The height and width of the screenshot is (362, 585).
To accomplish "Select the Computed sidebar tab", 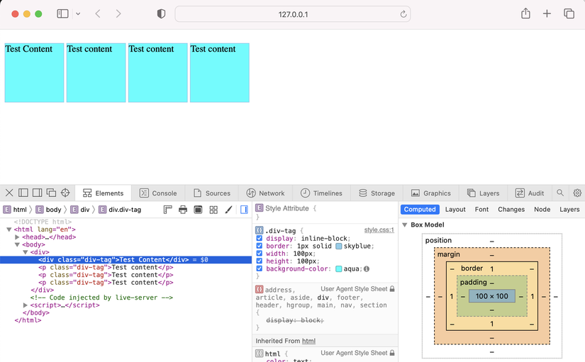I will coord(420,210).
